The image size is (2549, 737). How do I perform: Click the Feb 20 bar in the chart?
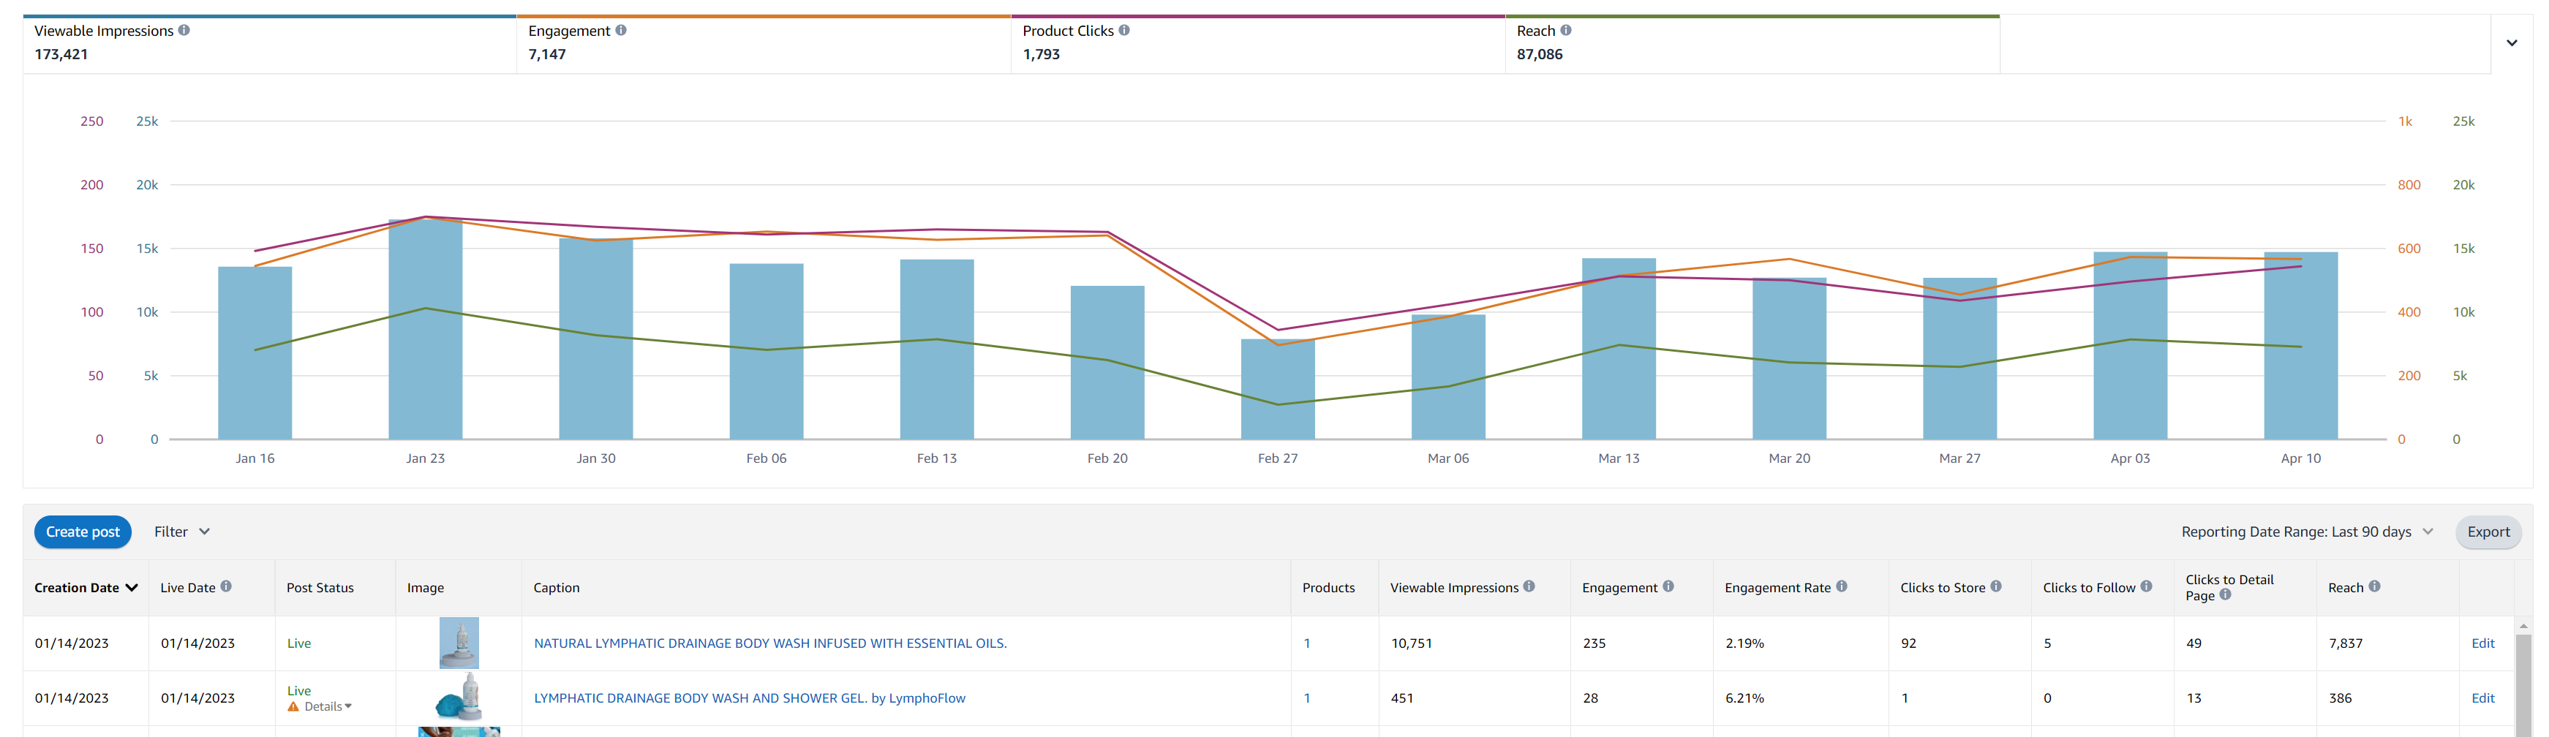[1107, 362]
